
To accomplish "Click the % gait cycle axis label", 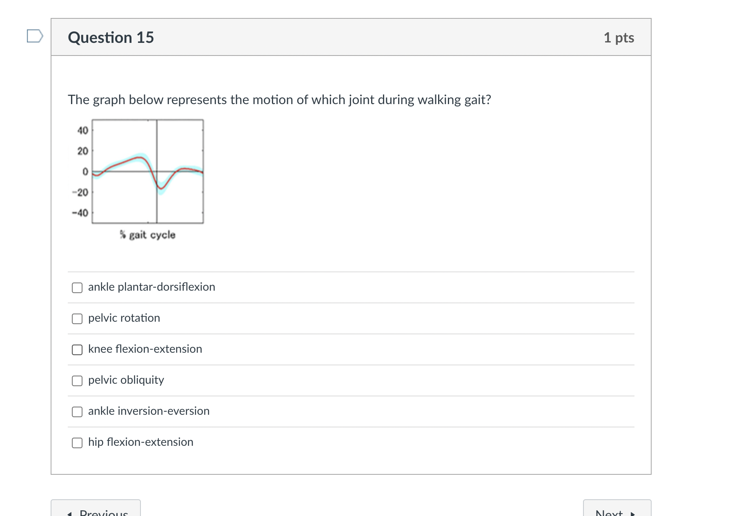I will [147, 234].
